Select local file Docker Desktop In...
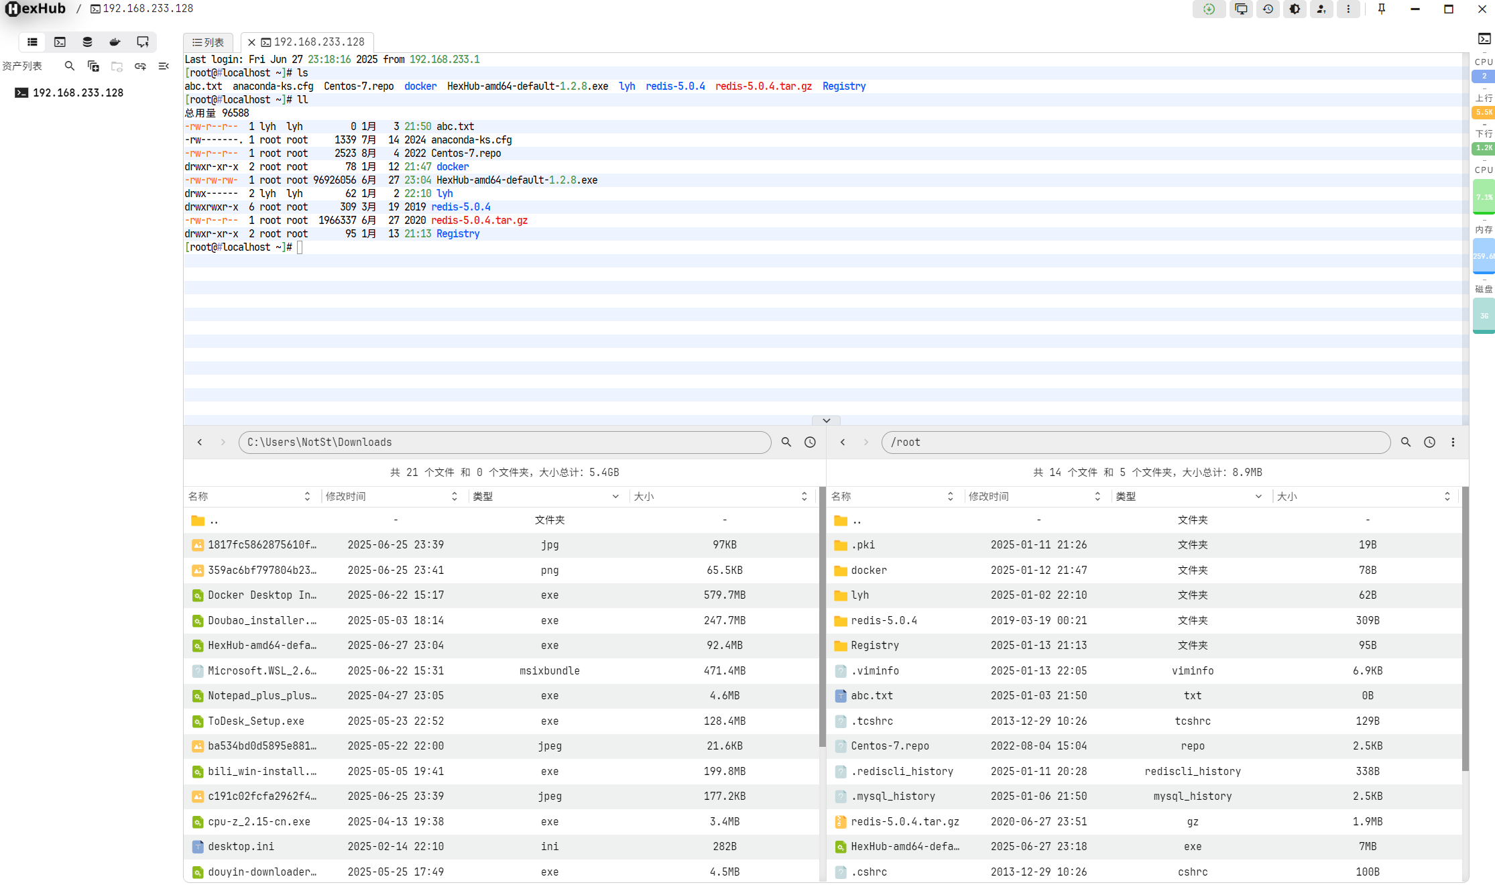The width and height of the screenshot is (1495, 889). [x=501, y=595]
